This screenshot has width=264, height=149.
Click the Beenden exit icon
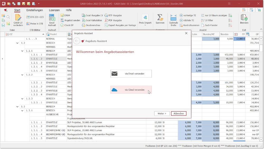tap(244, 19)
